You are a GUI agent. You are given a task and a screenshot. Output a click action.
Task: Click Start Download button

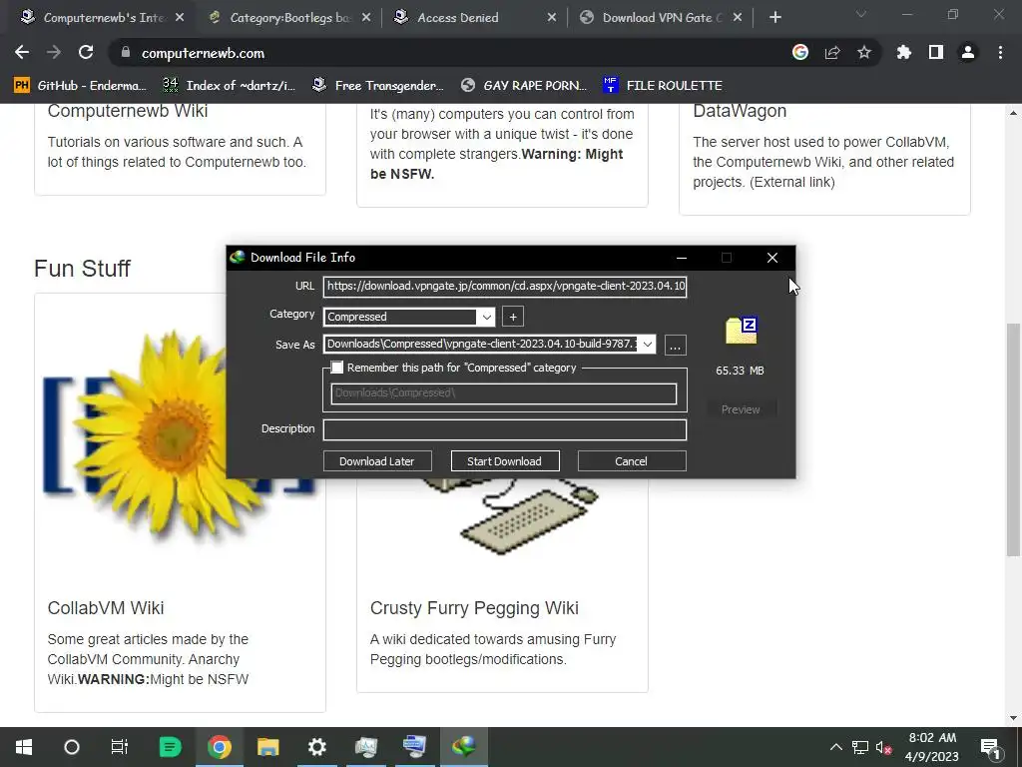pyautogui.click(x=504, y=461)
